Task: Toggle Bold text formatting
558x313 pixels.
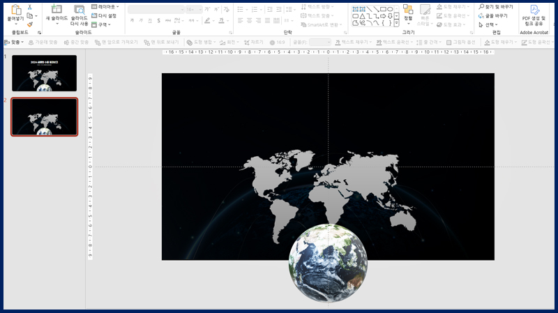Action: tap(132, 21)
